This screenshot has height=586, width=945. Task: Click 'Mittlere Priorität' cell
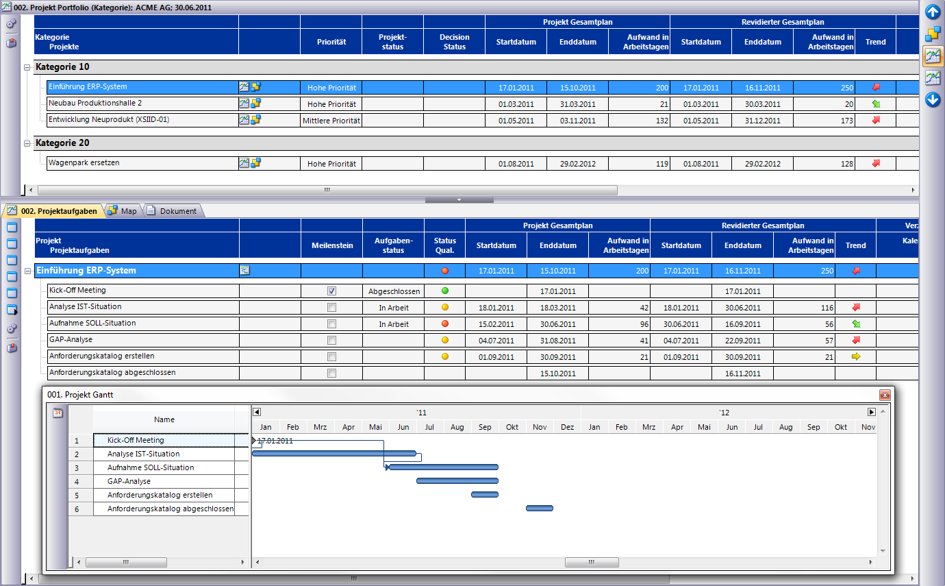coord(331,121)
